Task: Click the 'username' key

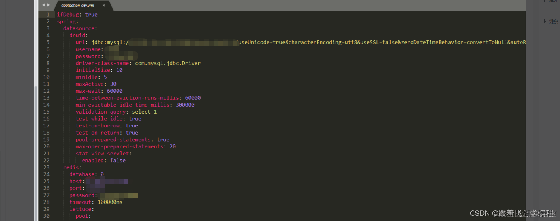Action: (x=88, y=49)
